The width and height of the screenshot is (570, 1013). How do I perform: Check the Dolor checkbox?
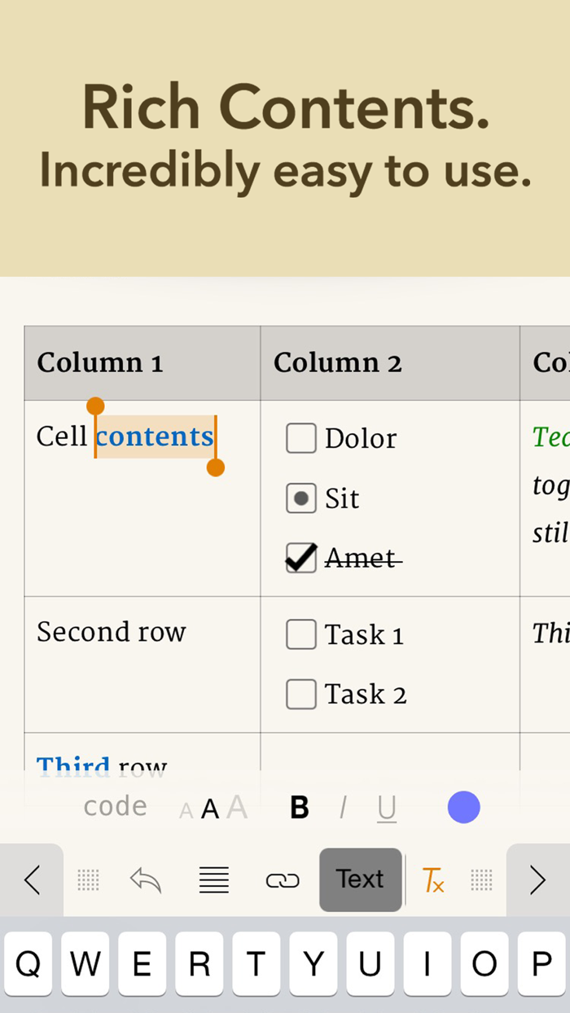click(300, 438)
